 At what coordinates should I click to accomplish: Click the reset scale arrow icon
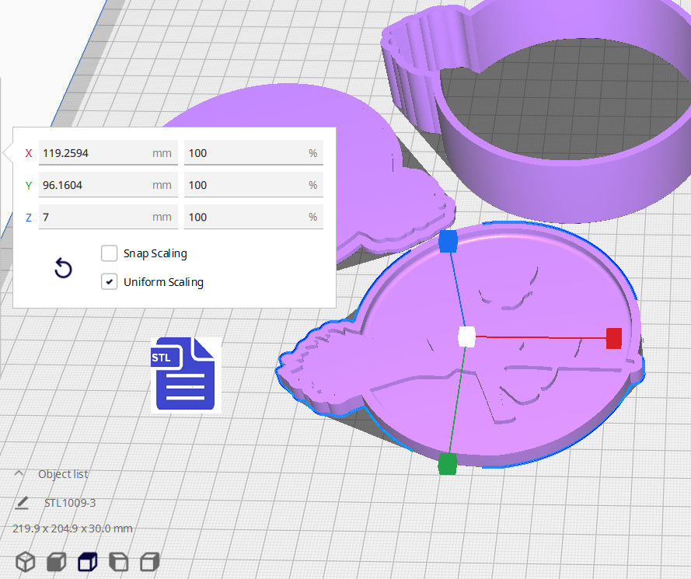click(x=64, y=269)
